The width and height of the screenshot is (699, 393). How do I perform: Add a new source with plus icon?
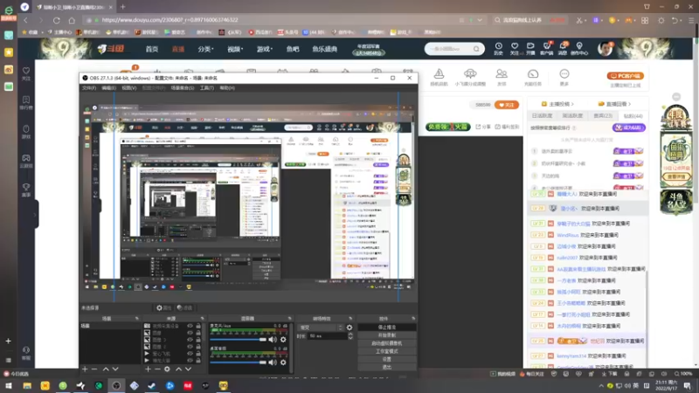coord(148,369)
